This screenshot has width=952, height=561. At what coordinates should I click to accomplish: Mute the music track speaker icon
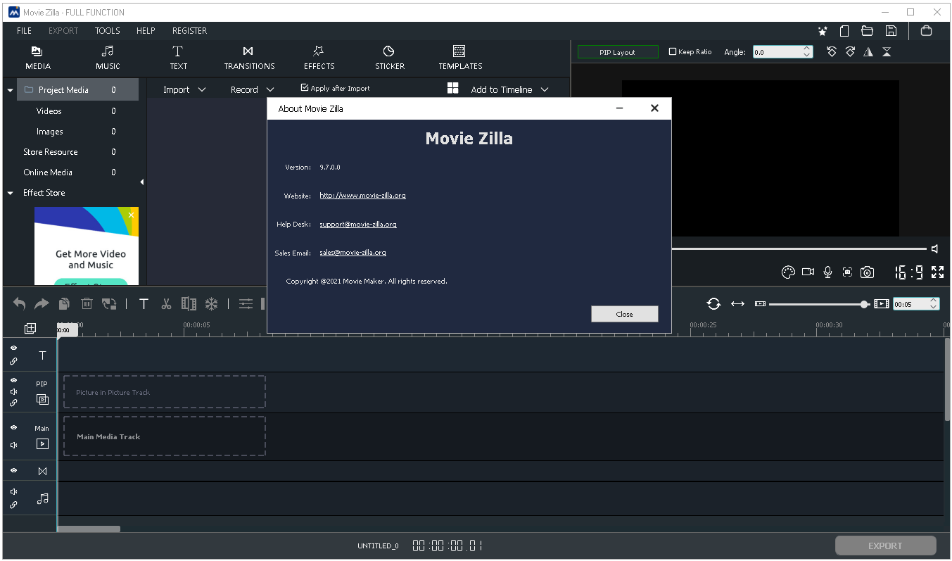13,492
